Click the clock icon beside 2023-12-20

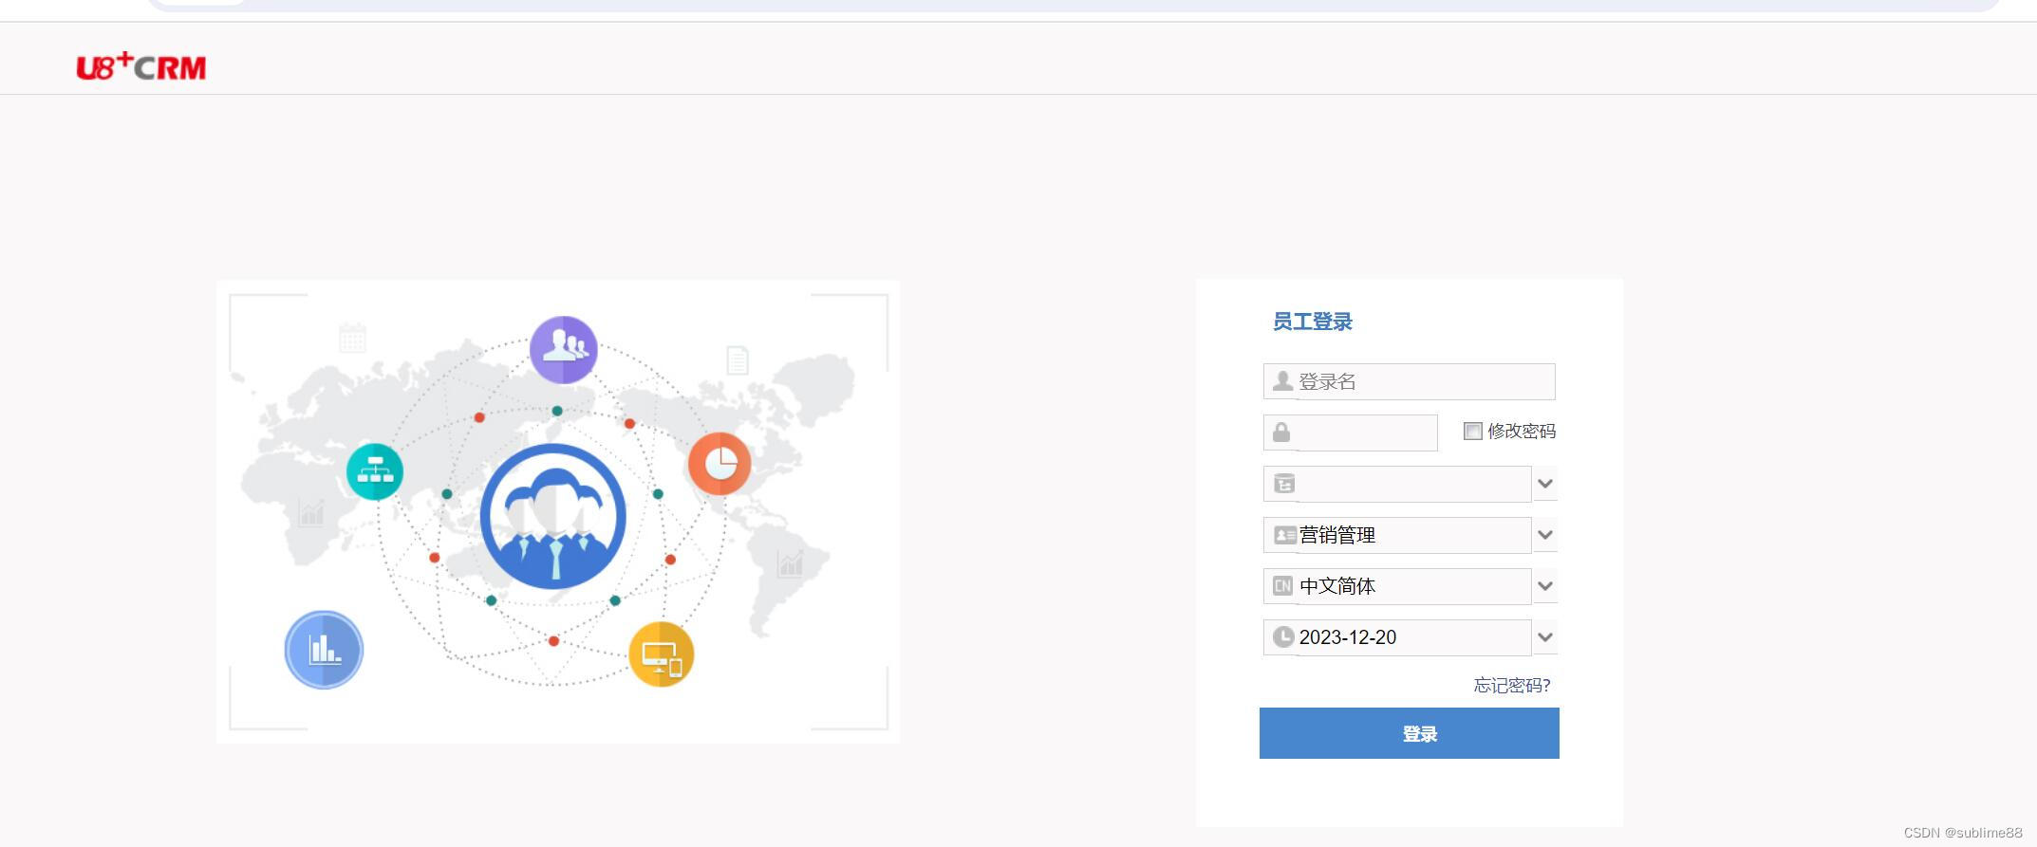click(x=1283, y=637)
